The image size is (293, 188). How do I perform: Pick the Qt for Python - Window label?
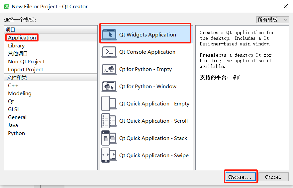point(148,86)
